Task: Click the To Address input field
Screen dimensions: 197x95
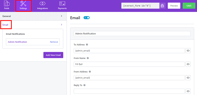Action: click(x=129, y=51)
